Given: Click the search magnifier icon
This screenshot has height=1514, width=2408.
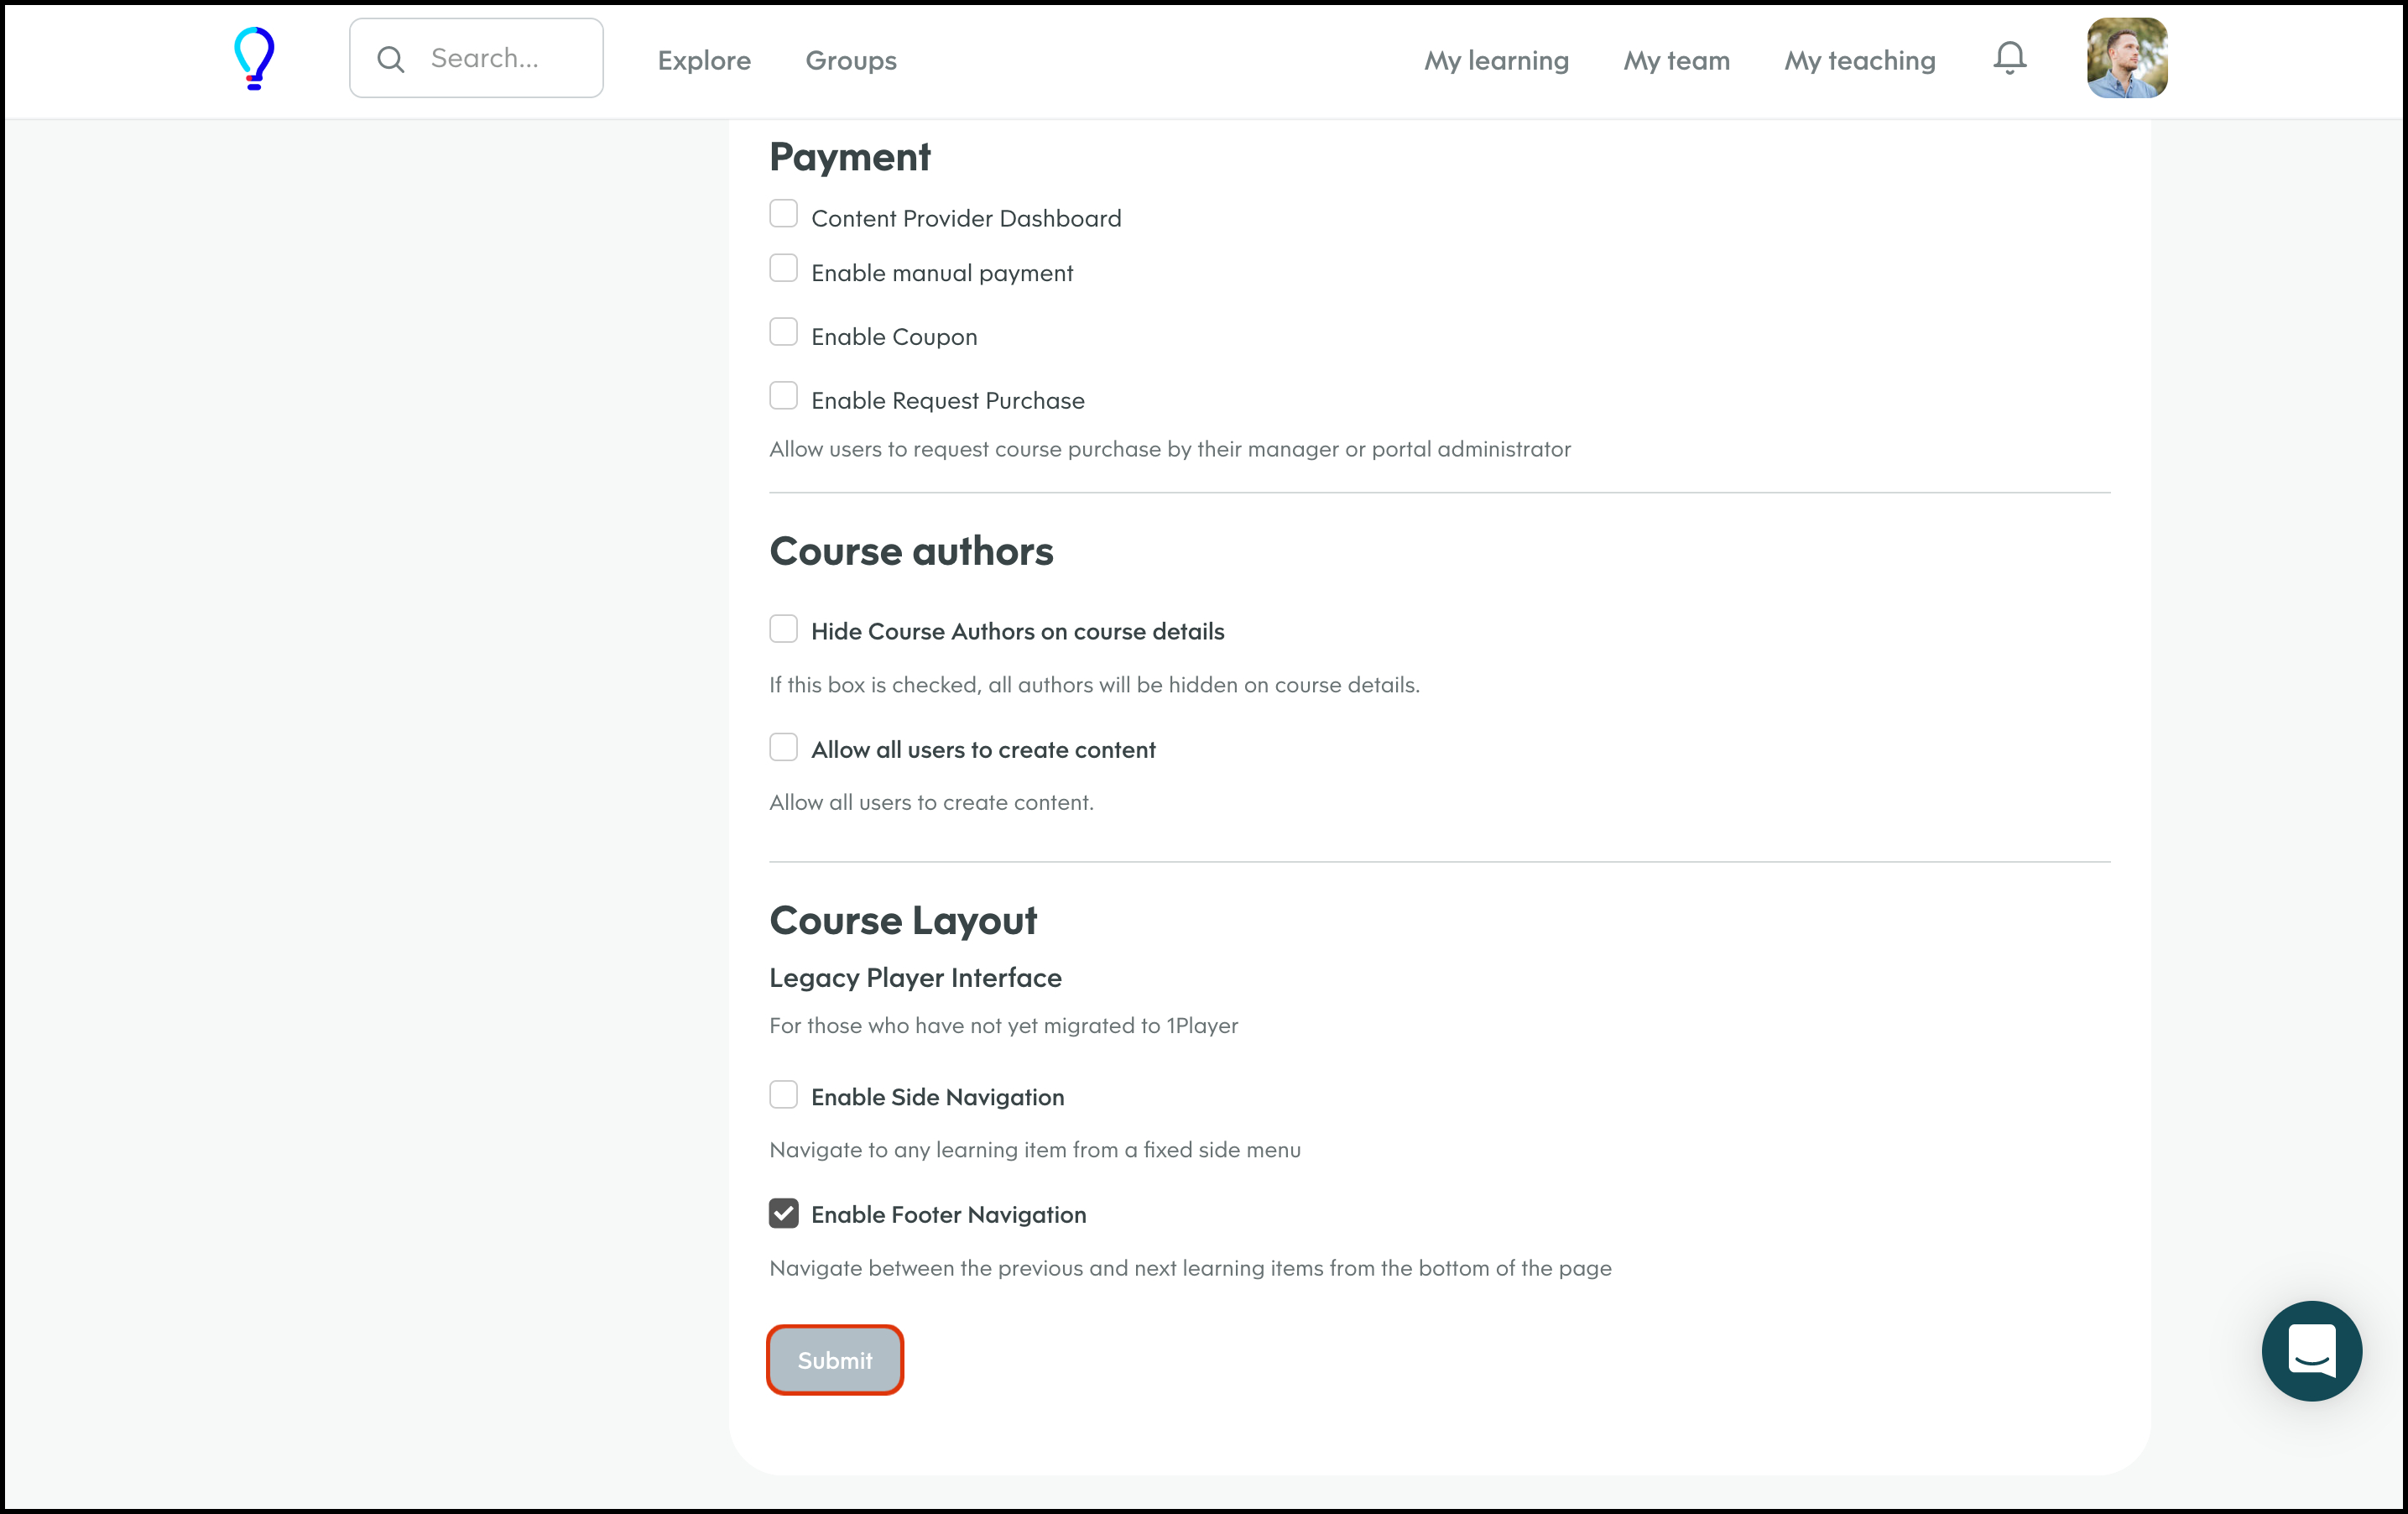Looking at the screenshot, I should 391,59.
